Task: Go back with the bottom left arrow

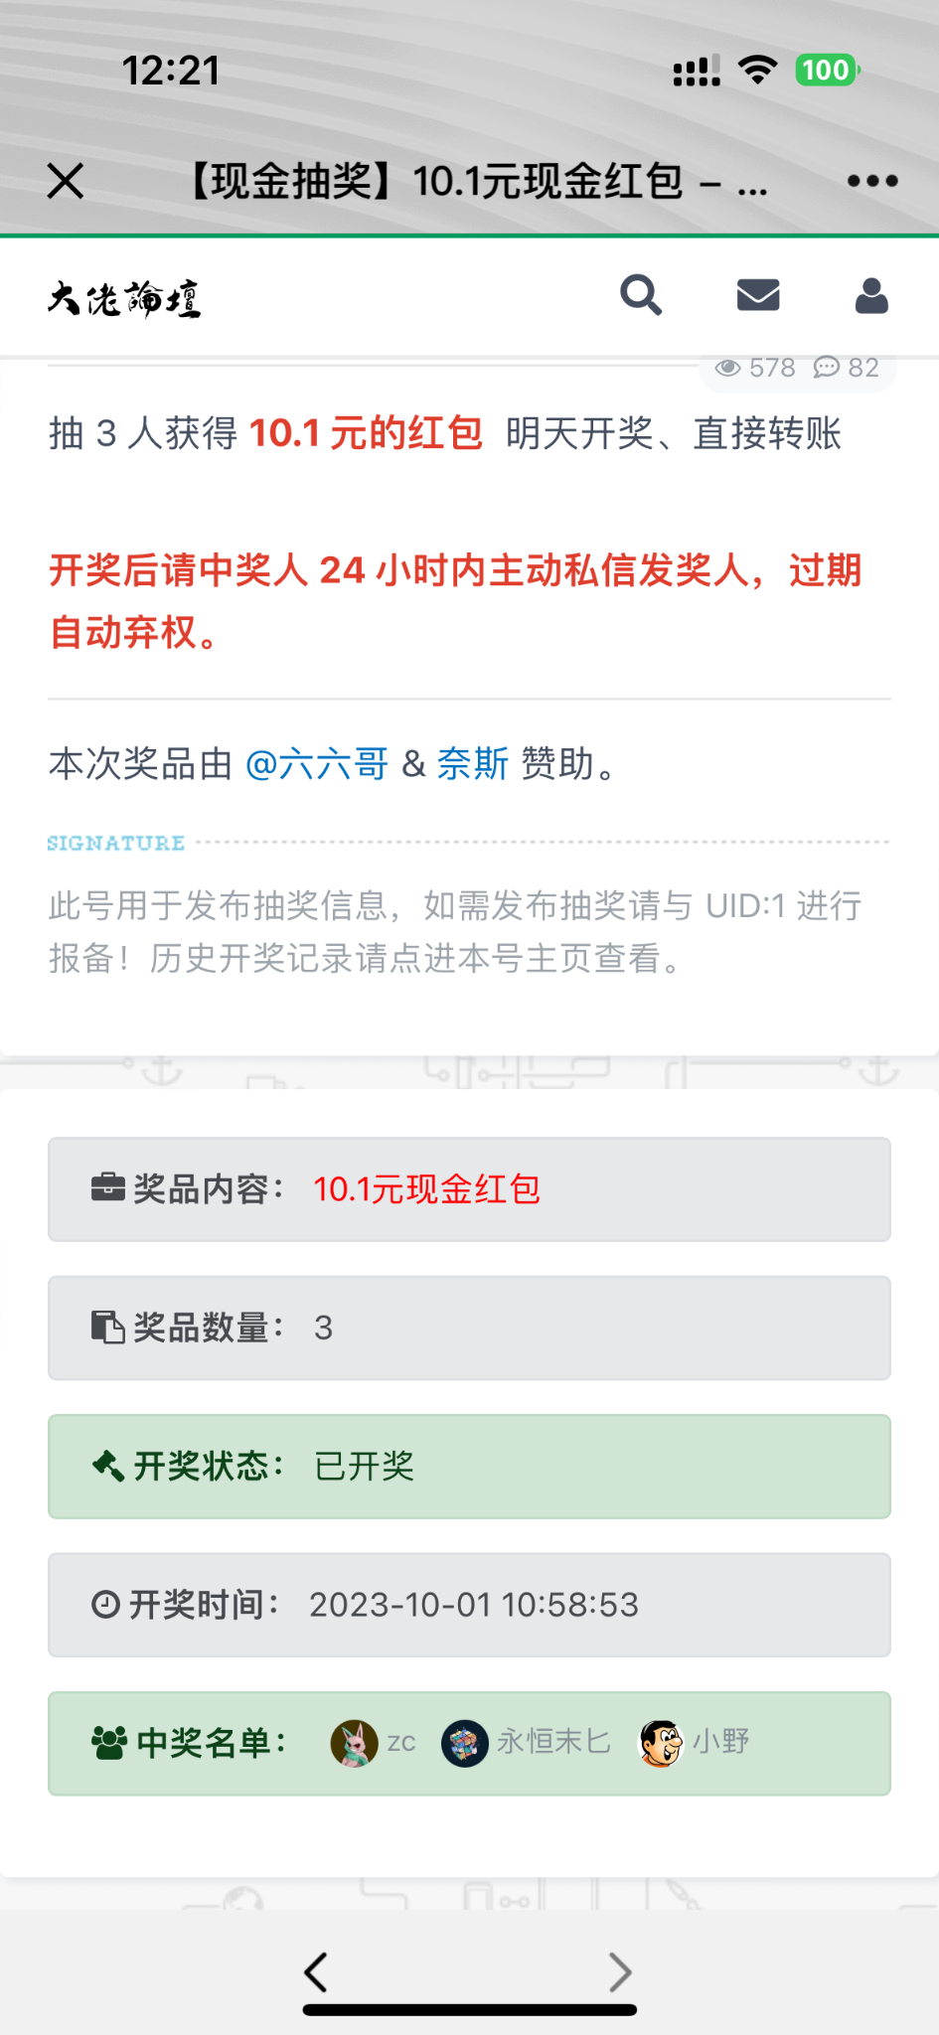Action: coord(316,1972)
